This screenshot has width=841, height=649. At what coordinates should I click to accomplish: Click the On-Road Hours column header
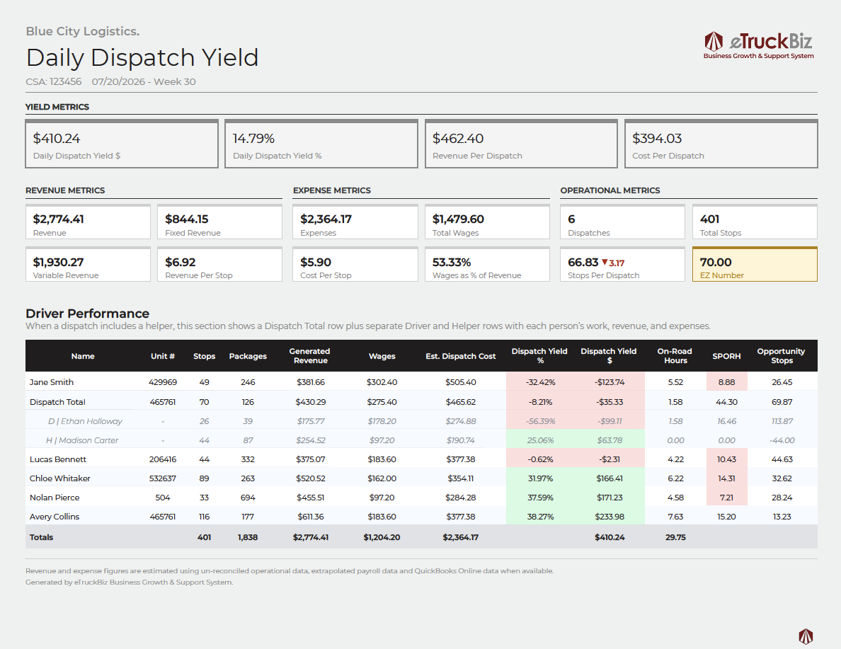pyautogui.click(x=675, y=355)
